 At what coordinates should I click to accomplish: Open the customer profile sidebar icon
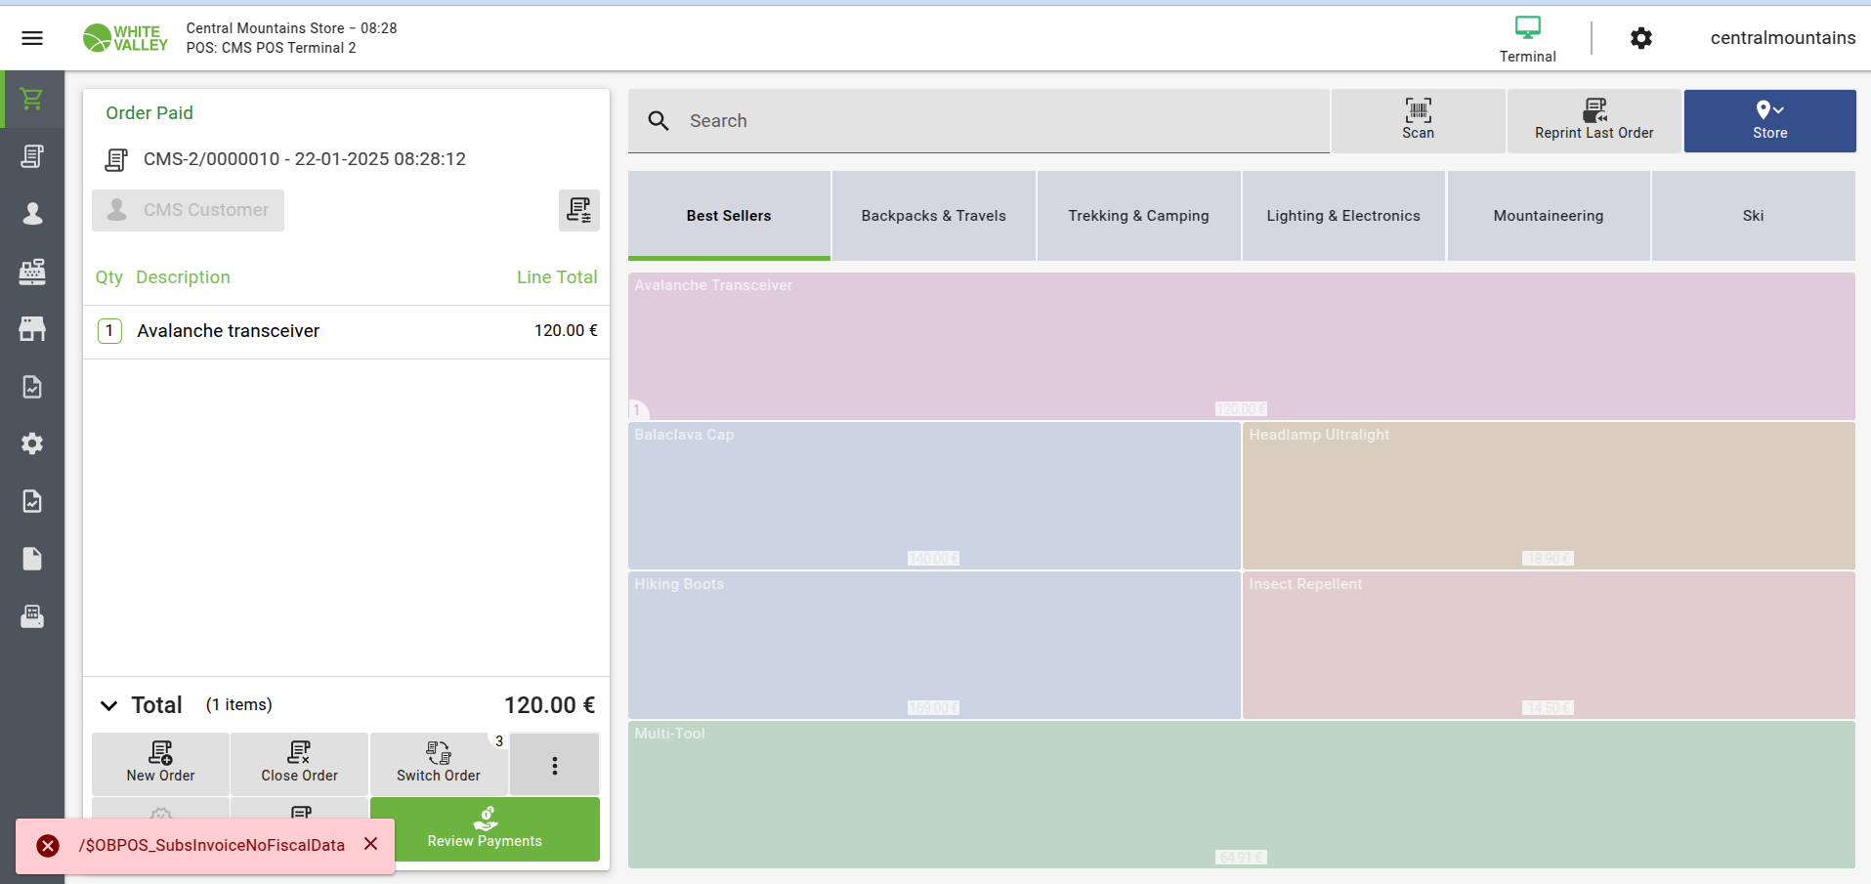[32, 214]
